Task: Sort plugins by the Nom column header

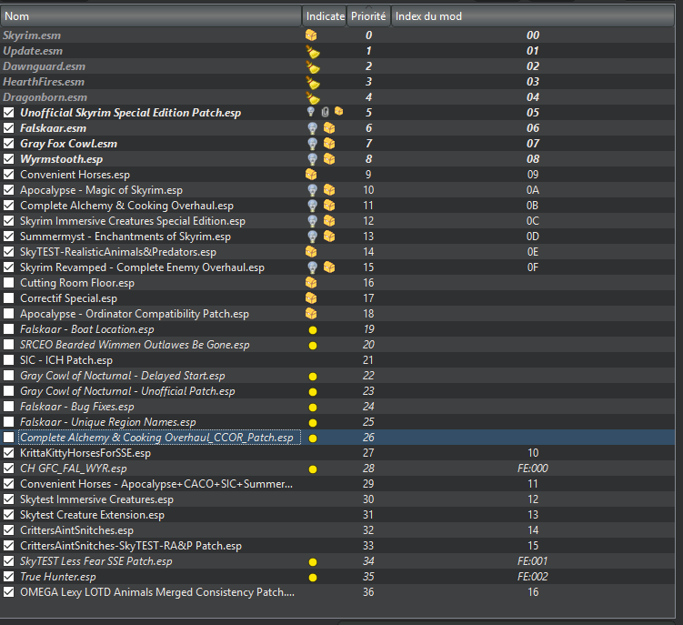Action: pos(150,15)
